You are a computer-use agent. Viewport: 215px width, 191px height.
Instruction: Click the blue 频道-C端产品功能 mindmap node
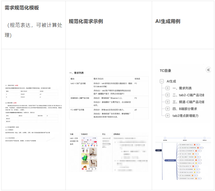pyautogui.click(x=170, y=160)
